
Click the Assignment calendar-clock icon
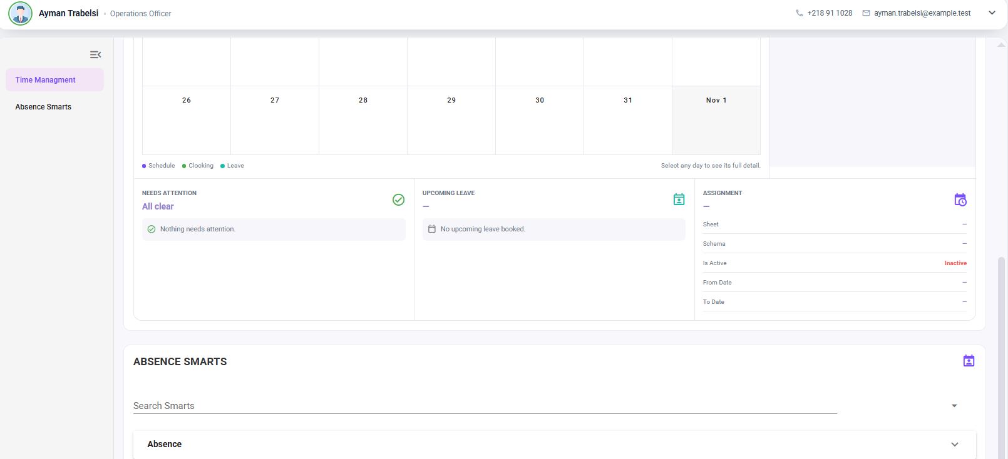click(x=960, y=200)
